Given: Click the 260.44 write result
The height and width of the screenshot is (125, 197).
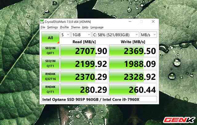Looking at the screenshot, I should (133, 89).
